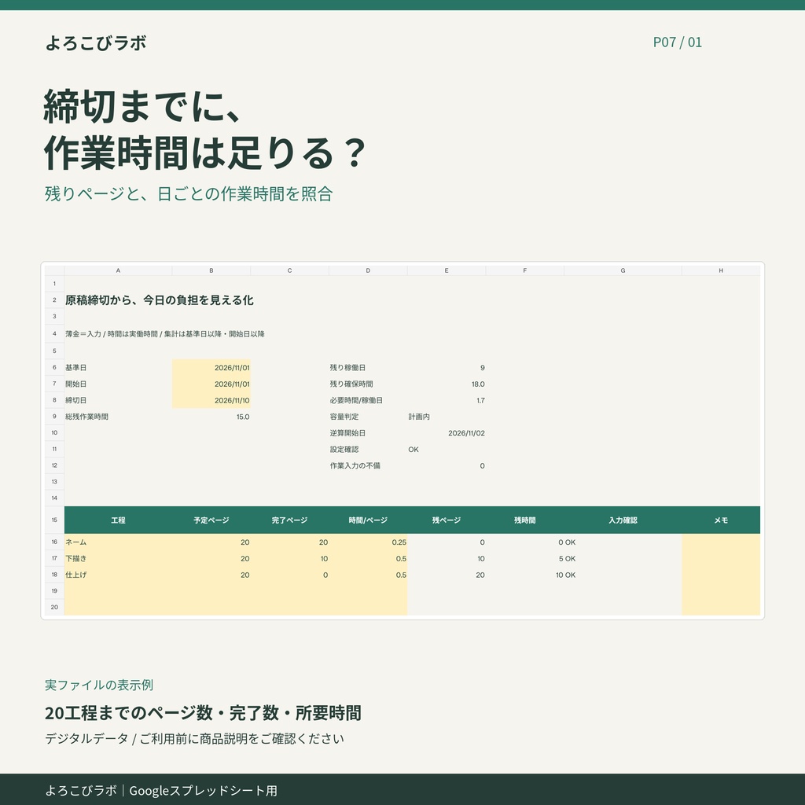This screenshot has height=805, width=805.
Task: Click the '逆算開始日' label
Action: click(347, 433)
